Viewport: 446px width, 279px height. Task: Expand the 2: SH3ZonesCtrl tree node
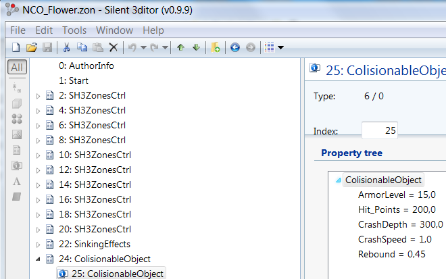point(39,96)
